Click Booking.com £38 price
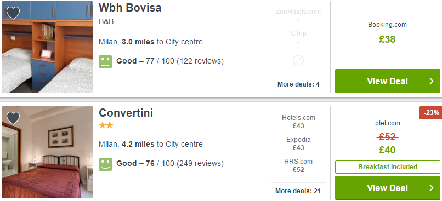 click(x=387, y=39)
